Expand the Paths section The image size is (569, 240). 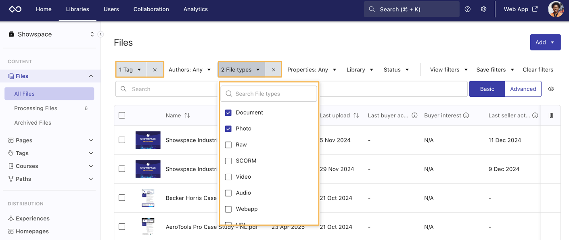(x=91, y=179)
